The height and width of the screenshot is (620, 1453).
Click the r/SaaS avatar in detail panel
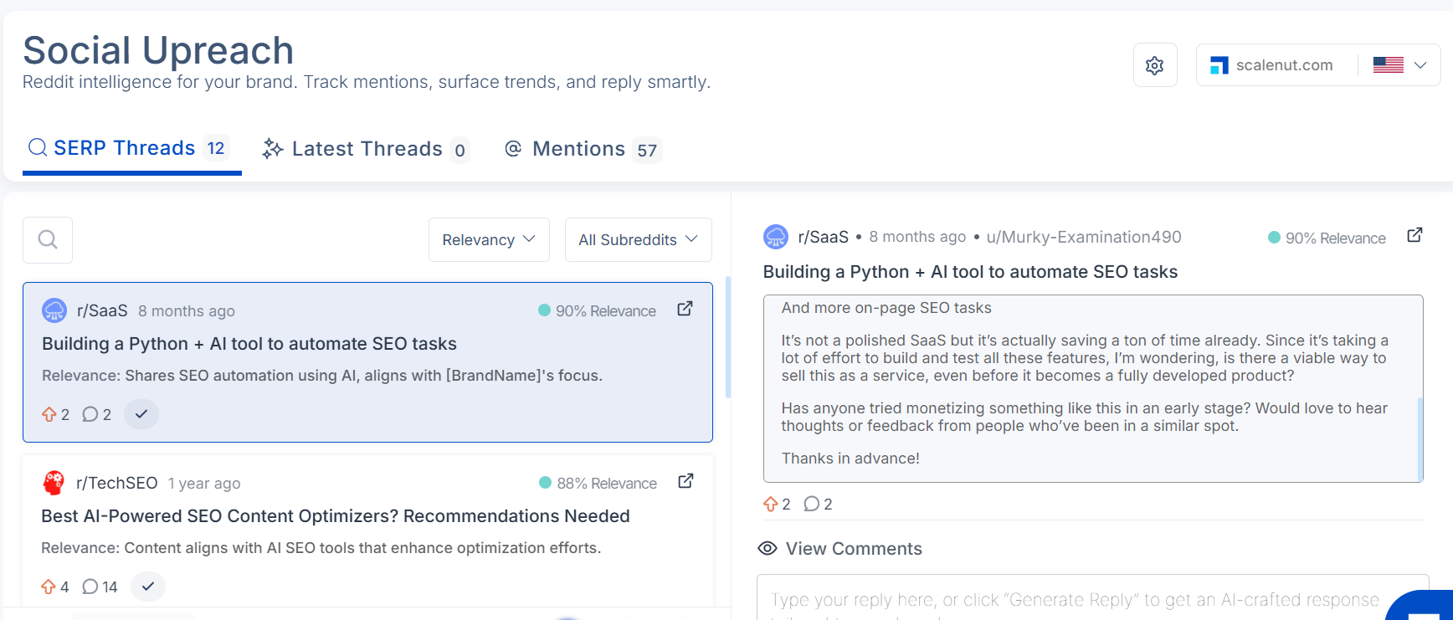coord(776,237)
